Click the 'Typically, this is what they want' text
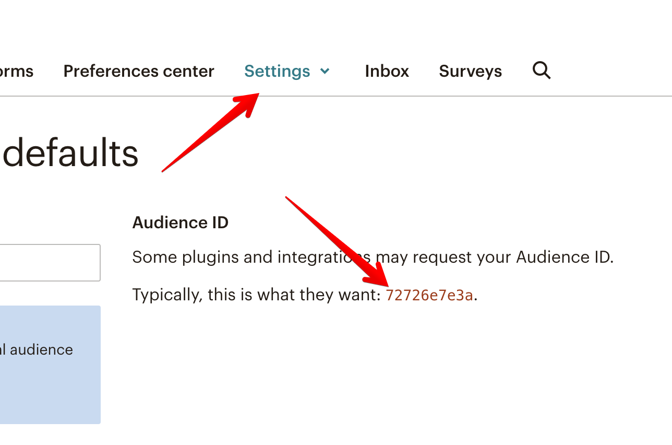Screen dimensions: 672x445 click(257, 295)
